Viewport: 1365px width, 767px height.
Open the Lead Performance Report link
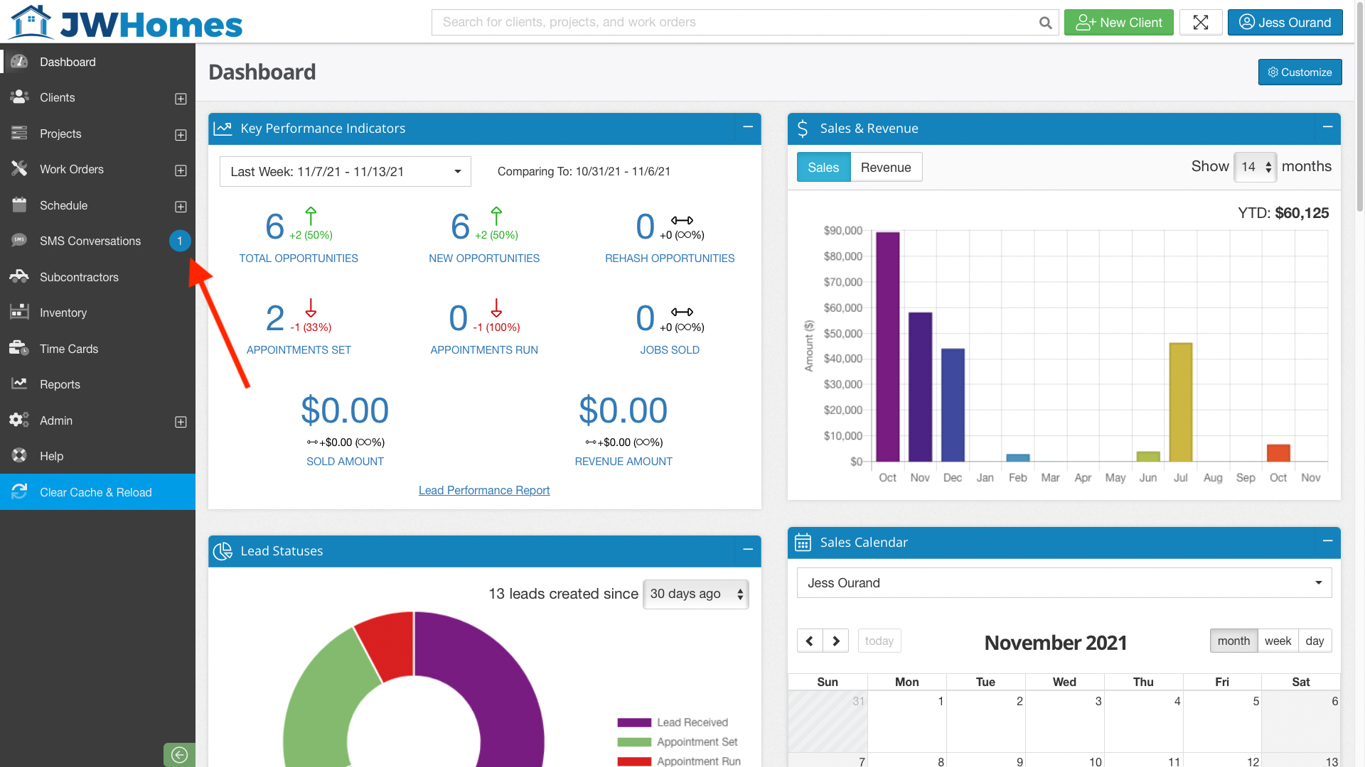click(483, 490)
